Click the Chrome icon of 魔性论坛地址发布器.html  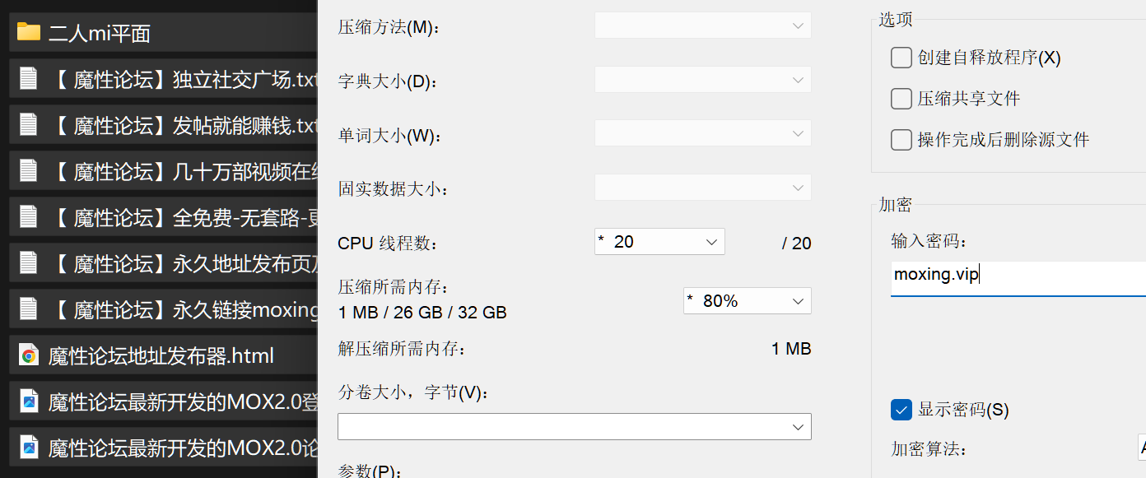pyautogui.click(x=29, y=355)
